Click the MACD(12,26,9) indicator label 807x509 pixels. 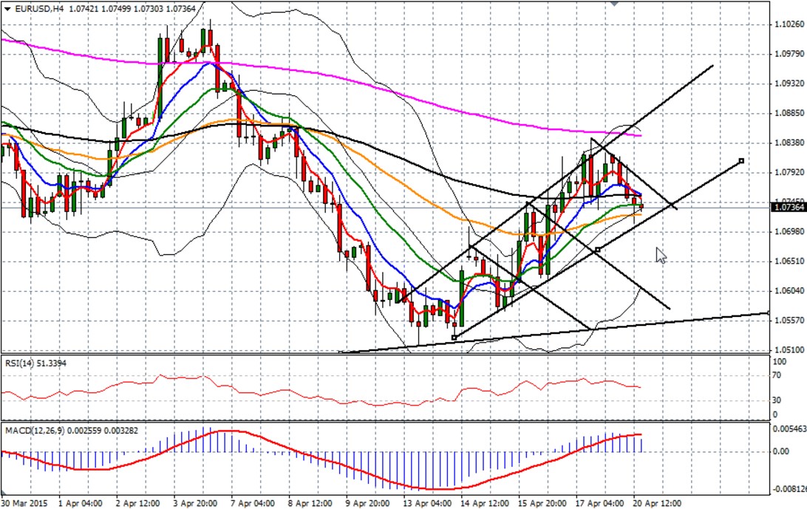coord(72,430)
